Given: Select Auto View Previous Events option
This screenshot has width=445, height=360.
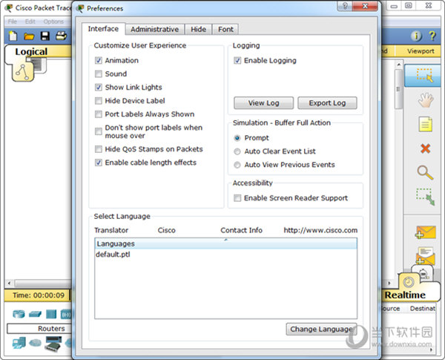Looking at the screenshot, I should (x=237, y=165).
